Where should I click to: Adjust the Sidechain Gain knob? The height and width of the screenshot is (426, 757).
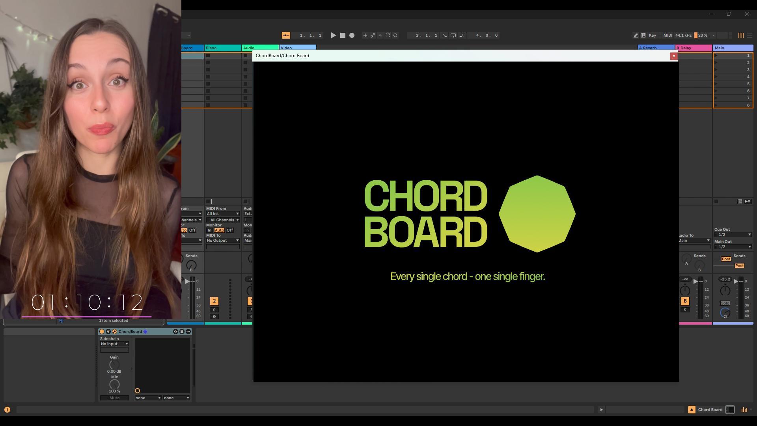click(x=114, y=365)
